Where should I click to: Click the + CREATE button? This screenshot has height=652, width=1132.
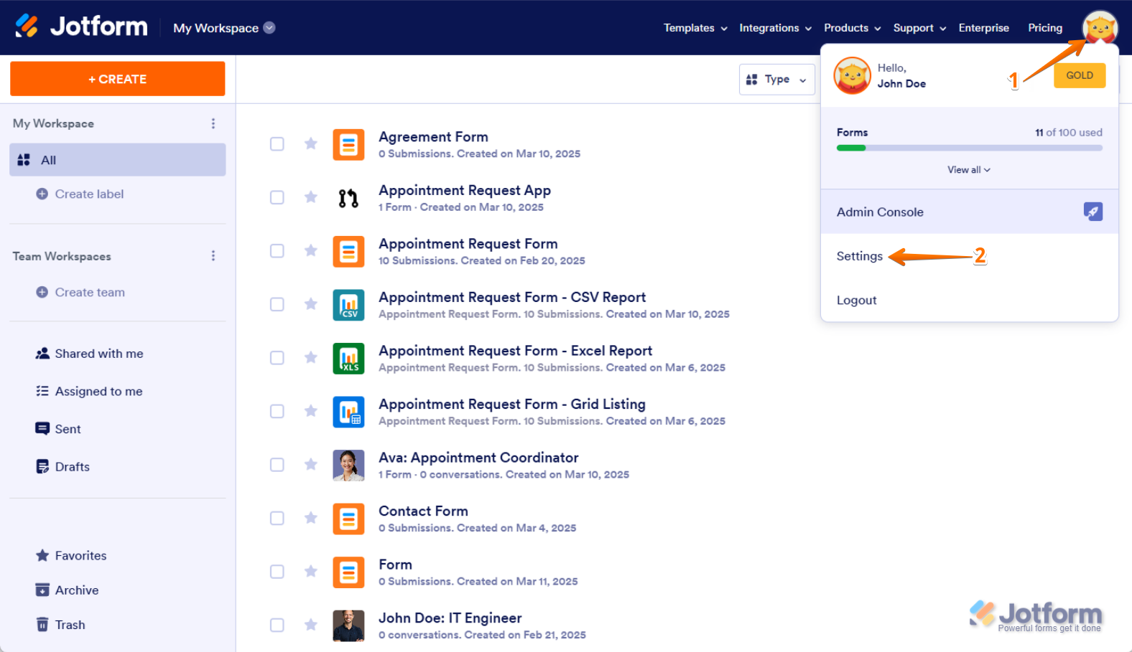[x=118, y=79]
